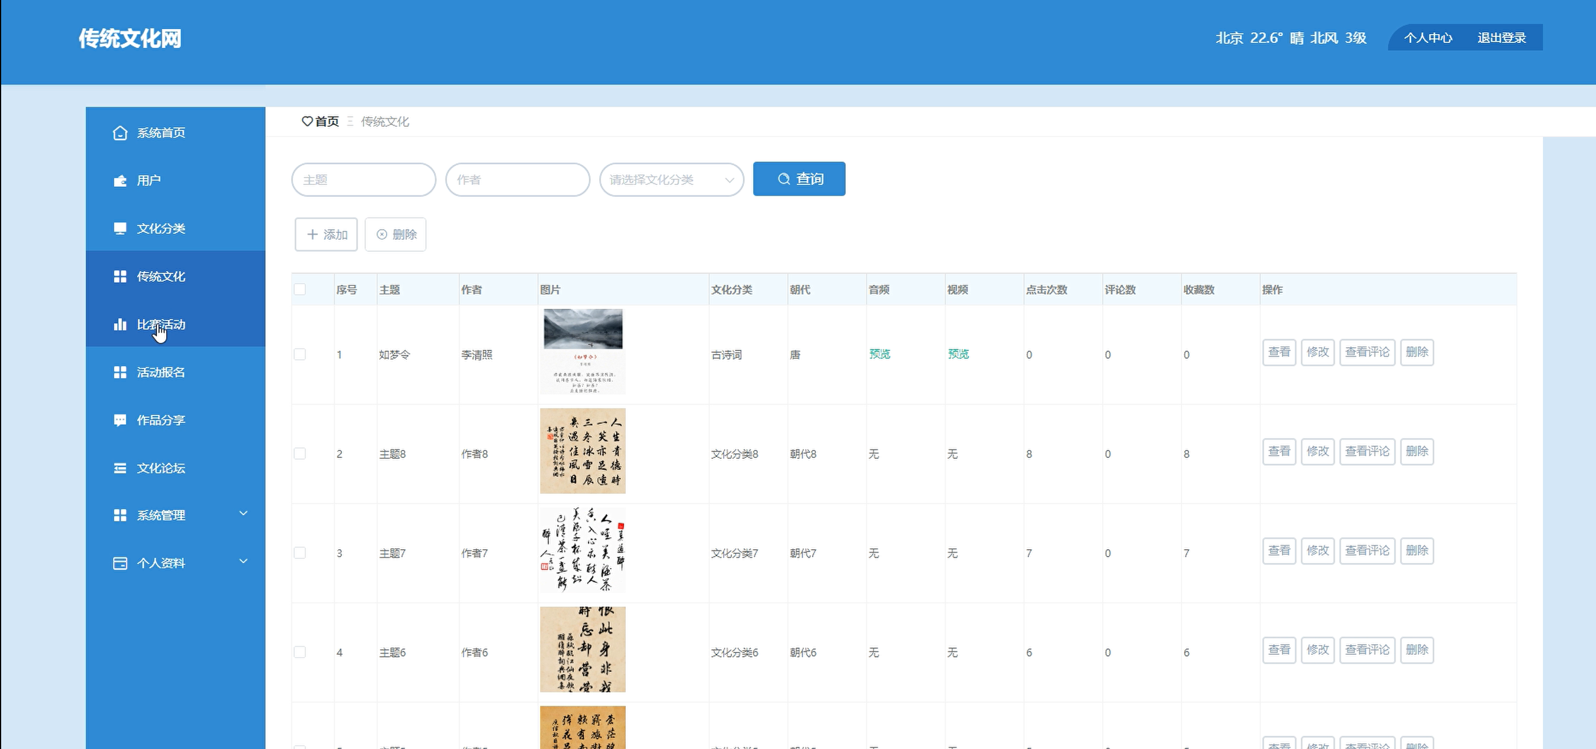Click 查看评论 for the 如梦令 row
1596x749 pixels.
(x=1368, y=352)
